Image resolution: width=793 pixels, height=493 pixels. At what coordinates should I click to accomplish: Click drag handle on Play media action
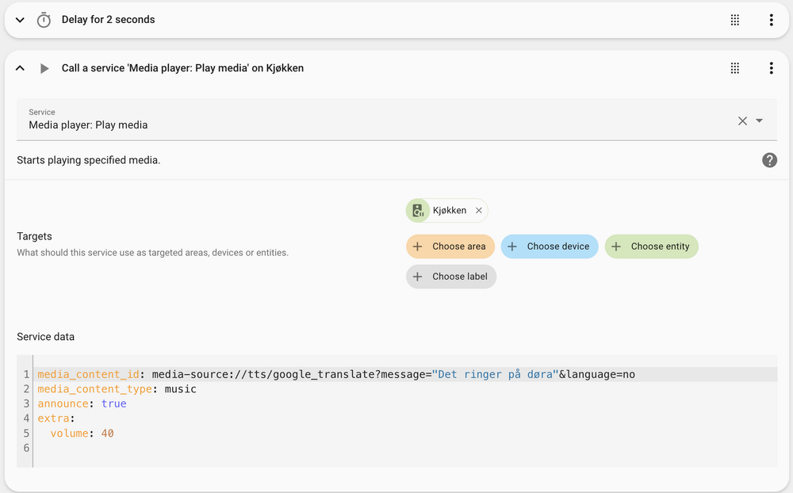tap(735, 68)
